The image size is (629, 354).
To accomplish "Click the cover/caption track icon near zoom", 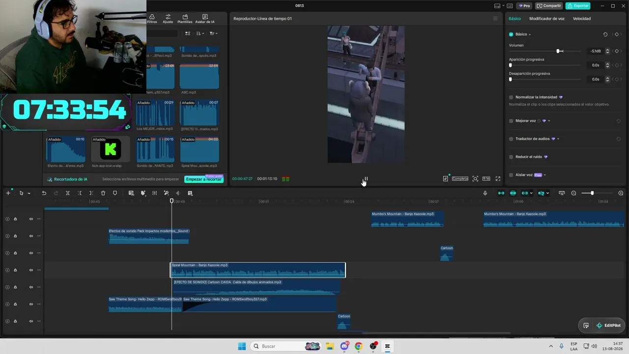I will pyautogui.click(x=562, y=193).
